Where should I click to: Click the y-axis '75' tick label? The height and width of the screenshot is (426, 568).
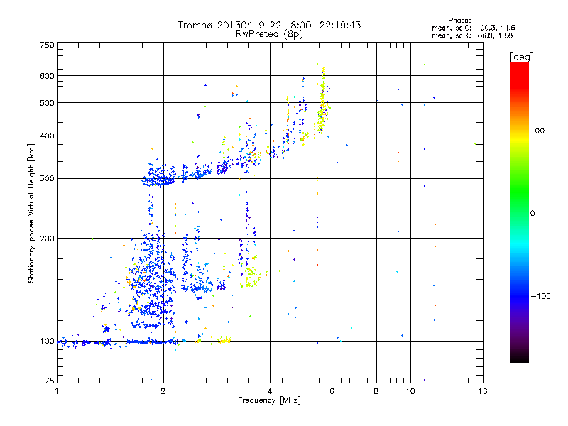click(50, 381)
